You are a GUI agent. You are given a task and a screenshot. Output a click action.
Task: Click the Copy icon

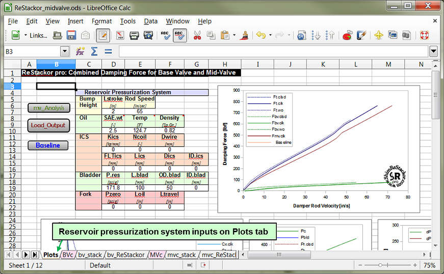211,35
